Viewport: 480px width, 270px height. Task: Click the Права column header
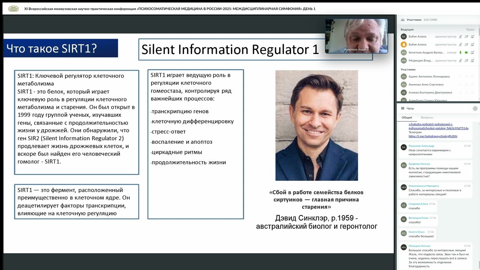[x=470, y=29]
